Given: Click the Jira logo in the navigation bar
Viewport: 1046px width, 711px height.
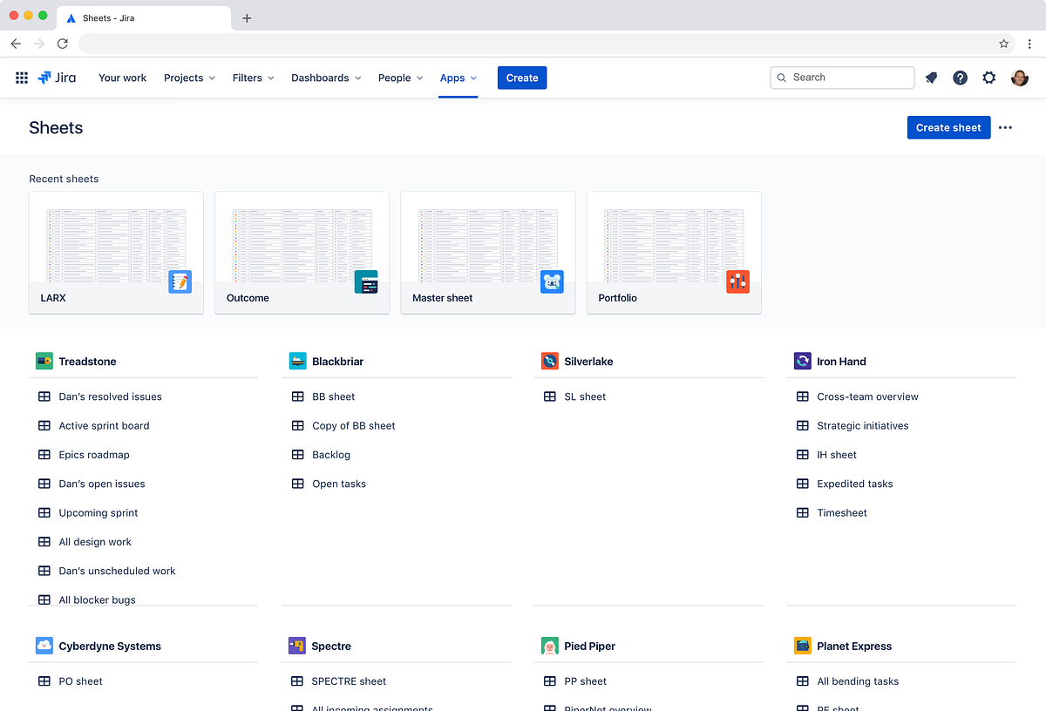Looking at the screenshot, I should (57, 78).
